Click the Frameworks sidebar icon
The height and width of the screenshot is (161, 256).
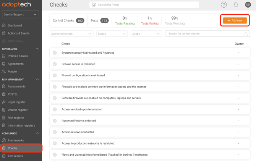tap(4, 141)
